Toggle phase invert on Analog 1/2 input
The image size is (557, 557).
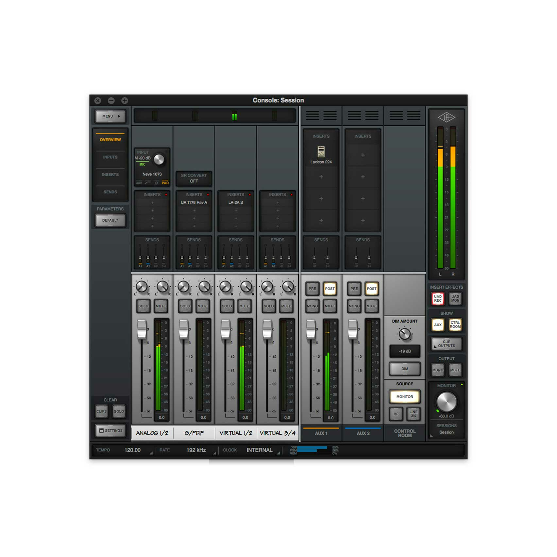pyautogui.click(x=157, y=183)
